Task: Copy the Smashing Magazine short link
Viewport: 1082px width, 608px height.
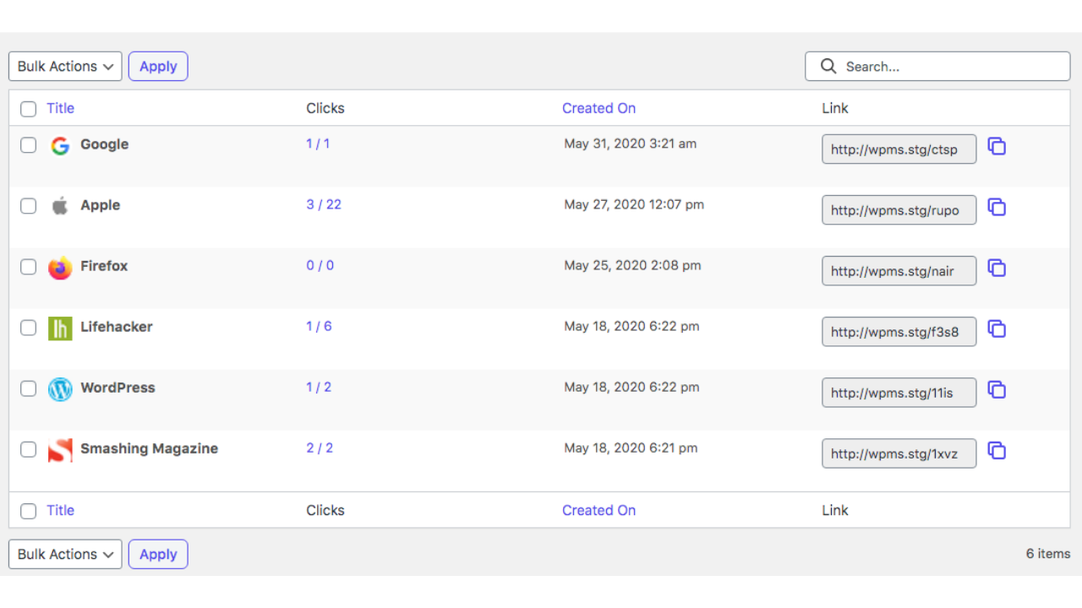Action: tap(997, 451)
